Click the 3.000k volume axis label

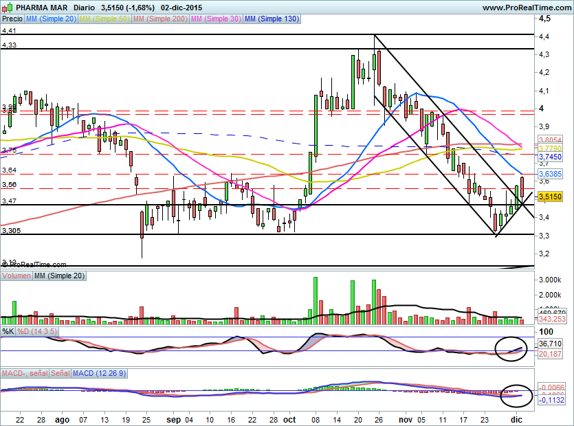click(x=550, y=280)
